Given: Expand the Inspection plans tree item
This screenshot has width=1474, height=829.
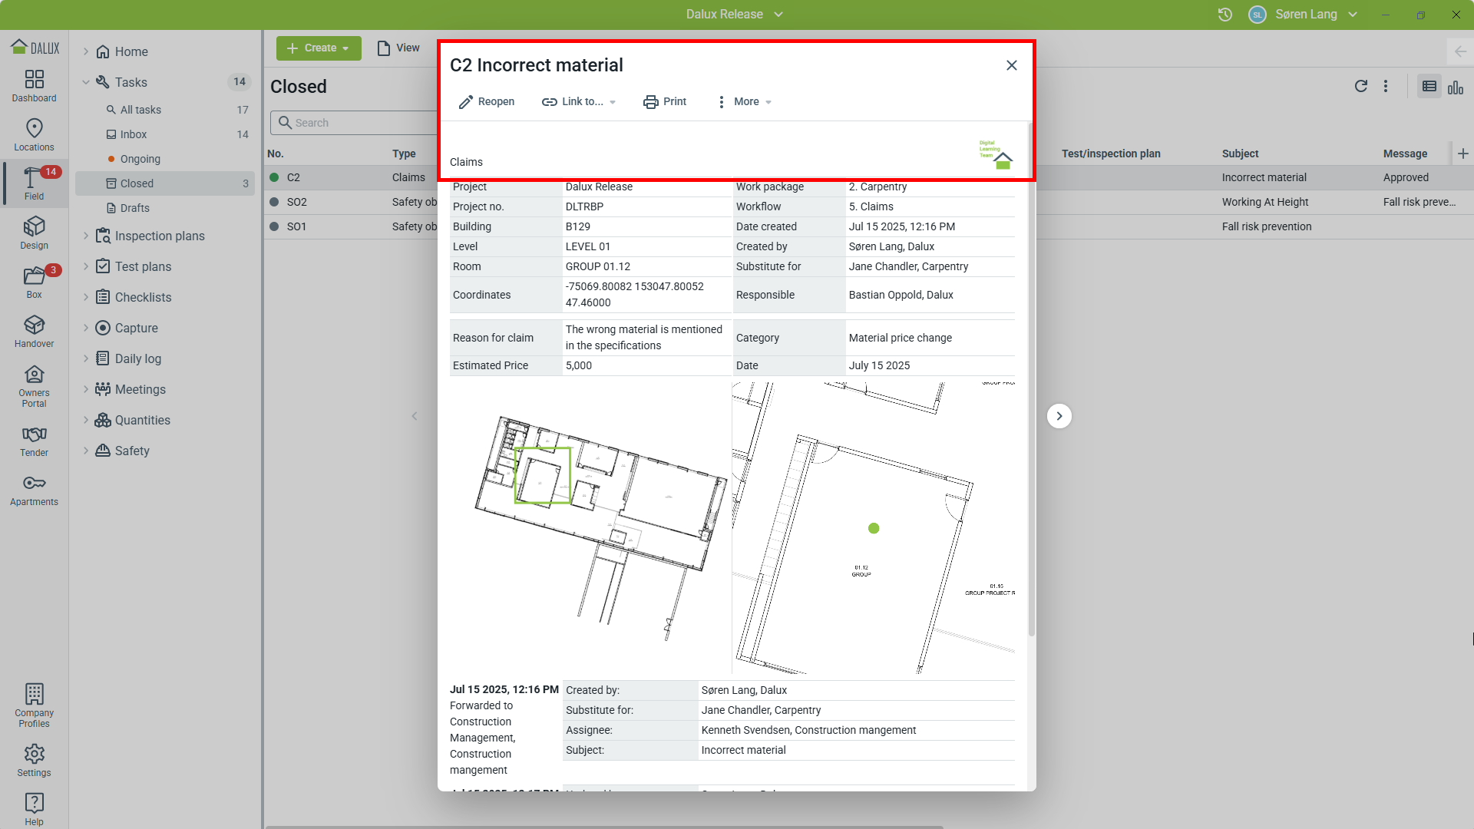Looking at the screenshot, I should (86, 236).
